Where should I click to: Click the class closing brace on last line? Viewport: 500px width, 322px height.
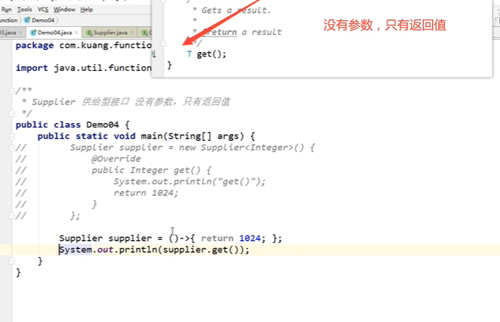pos(18,273)
